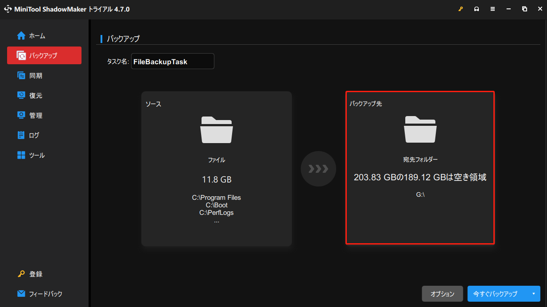547x307 pixels.
Task: Click the 11.8 GB size text
Action: (217, 180)
